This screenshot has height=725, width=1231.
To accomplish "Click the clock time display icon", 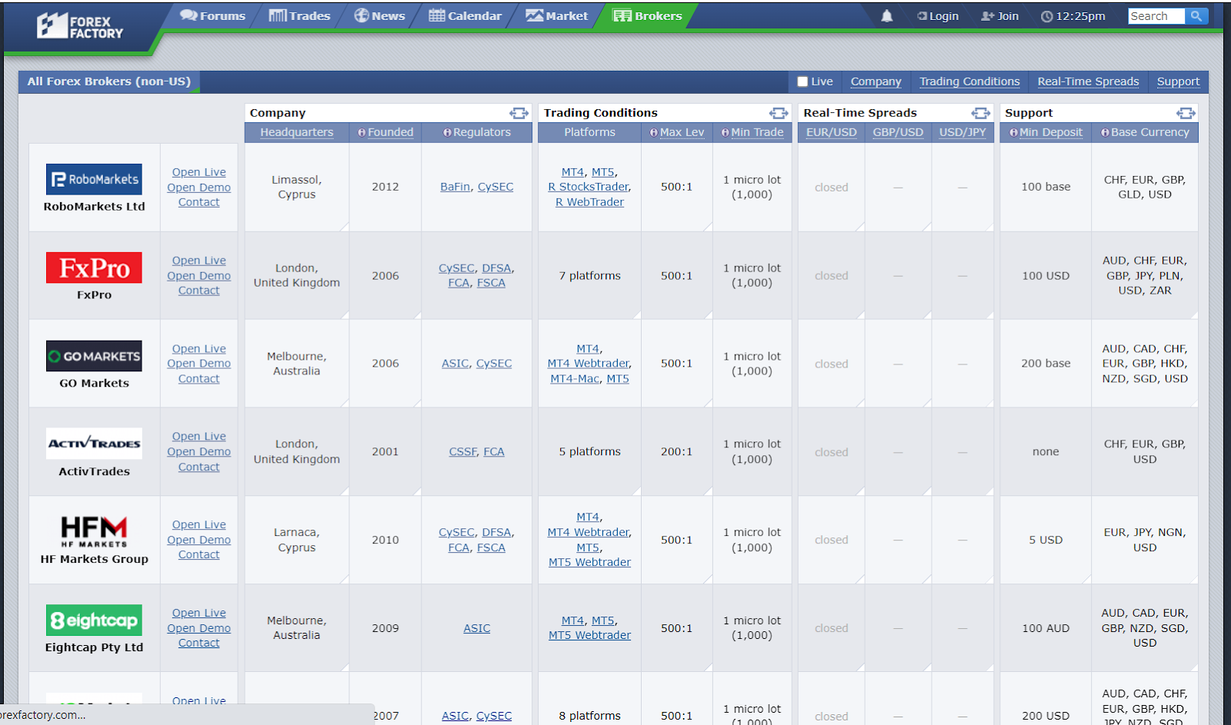I will coord(1046,16).
